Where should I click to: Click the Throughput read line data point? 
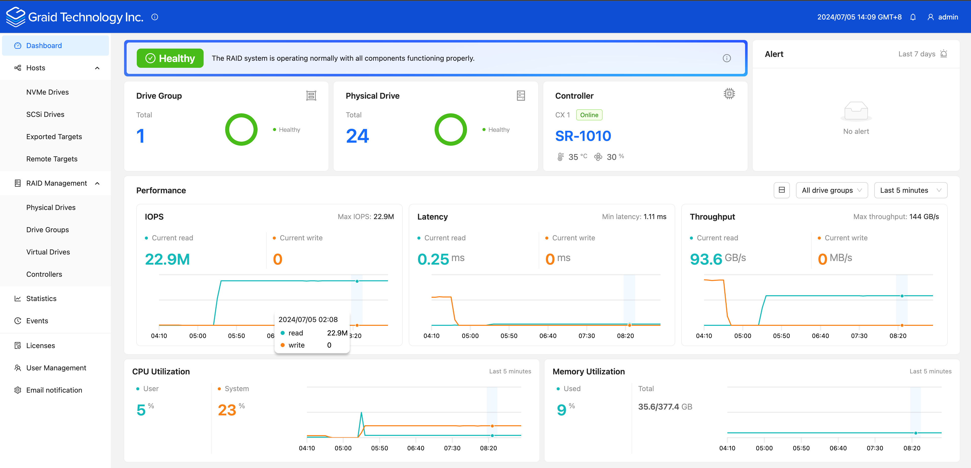902,295
